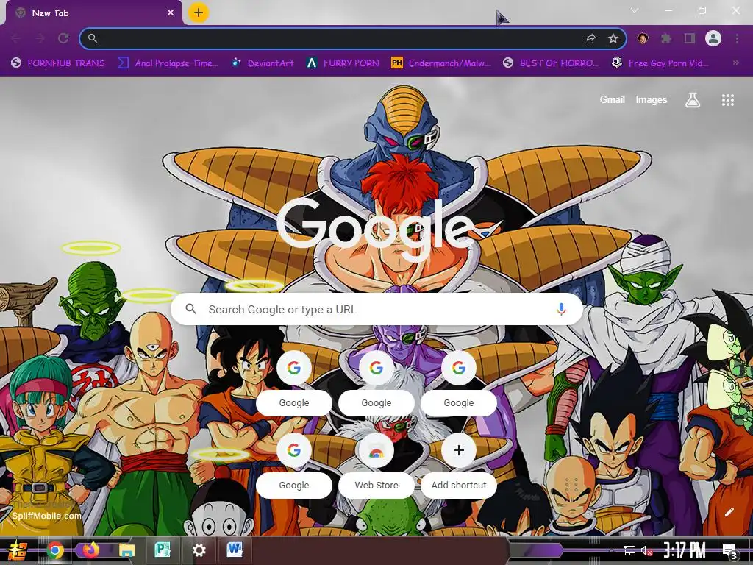Open the Extensions puzzle piece menu
The image size is (753, 565).
pyautogui.click(x=666, y=38)
